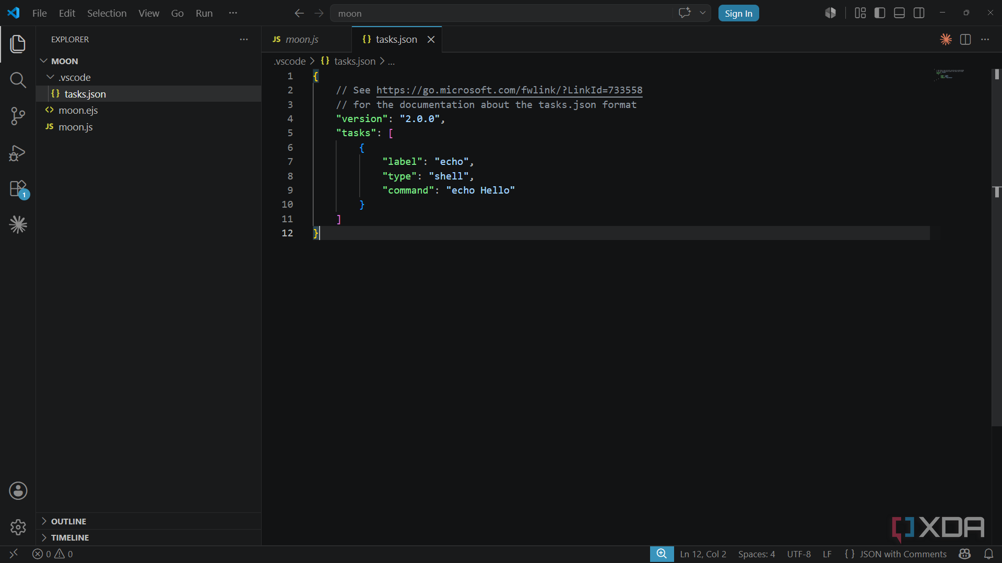Go back with the left arrow
Image resolution: width=1002 pixels, height=563 pixels.
pyautogui.click(x=299, y=13)
